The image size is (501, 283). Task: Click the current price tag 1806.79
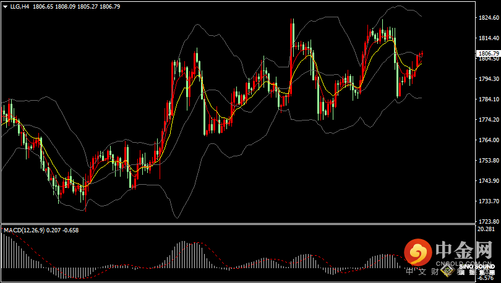click(489, 54)
